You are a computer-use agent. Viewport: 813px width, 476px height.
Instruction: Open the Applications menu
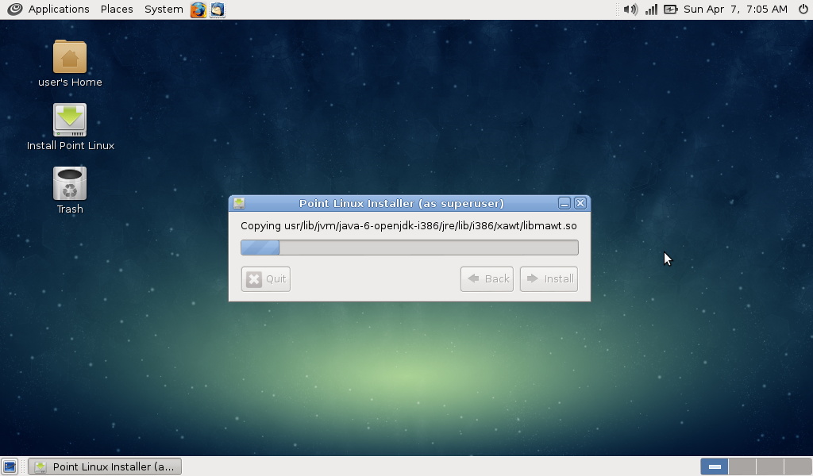coord(59,10)
